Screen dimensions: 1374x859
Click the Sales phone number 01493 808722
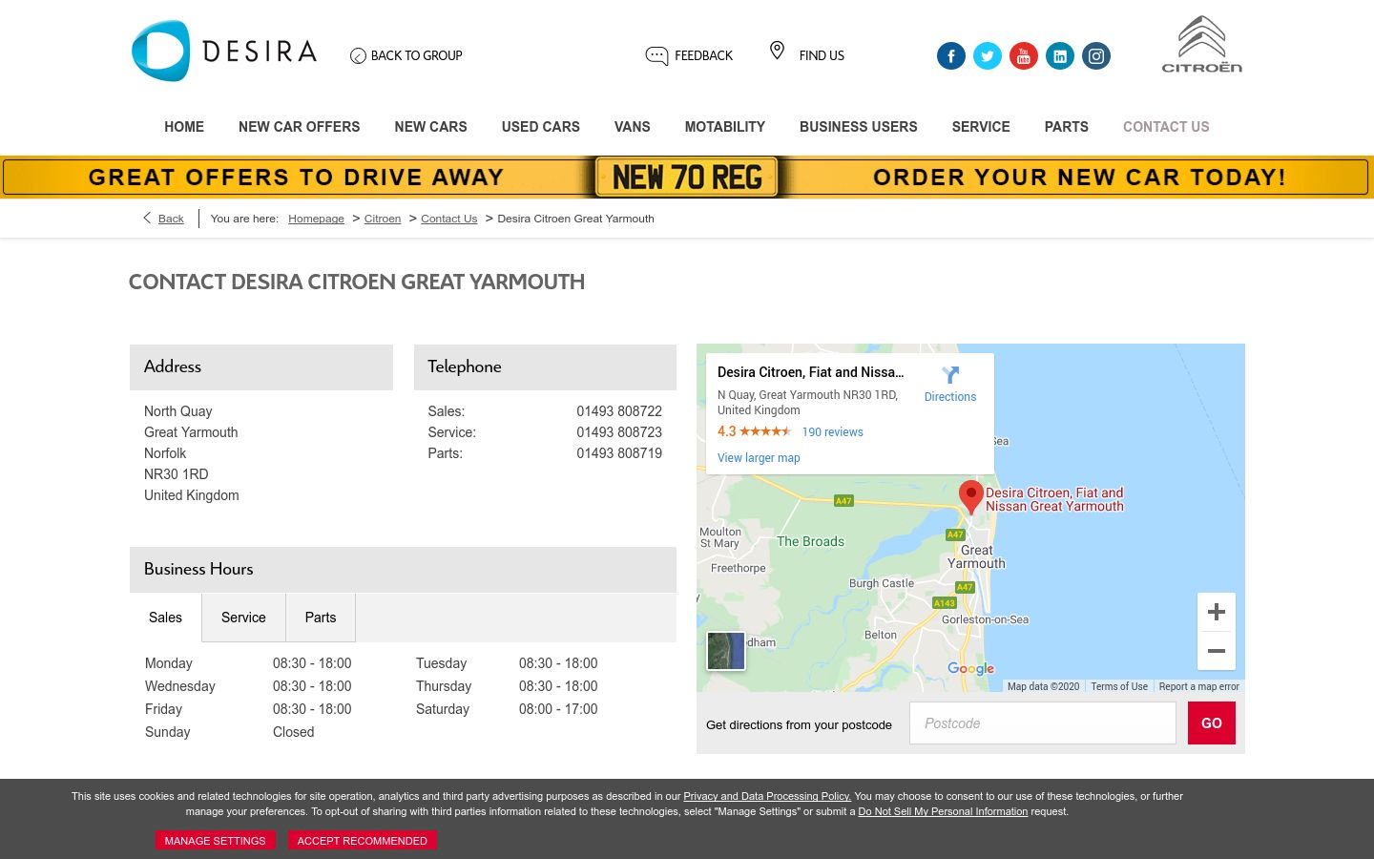coord(619,411)
